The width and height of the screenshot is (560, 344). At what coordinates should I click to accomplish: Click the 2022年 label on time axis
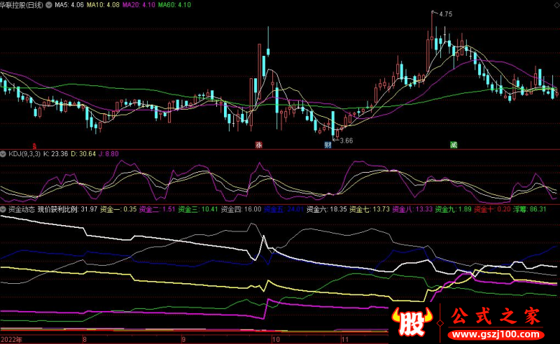tap(12, 338)
